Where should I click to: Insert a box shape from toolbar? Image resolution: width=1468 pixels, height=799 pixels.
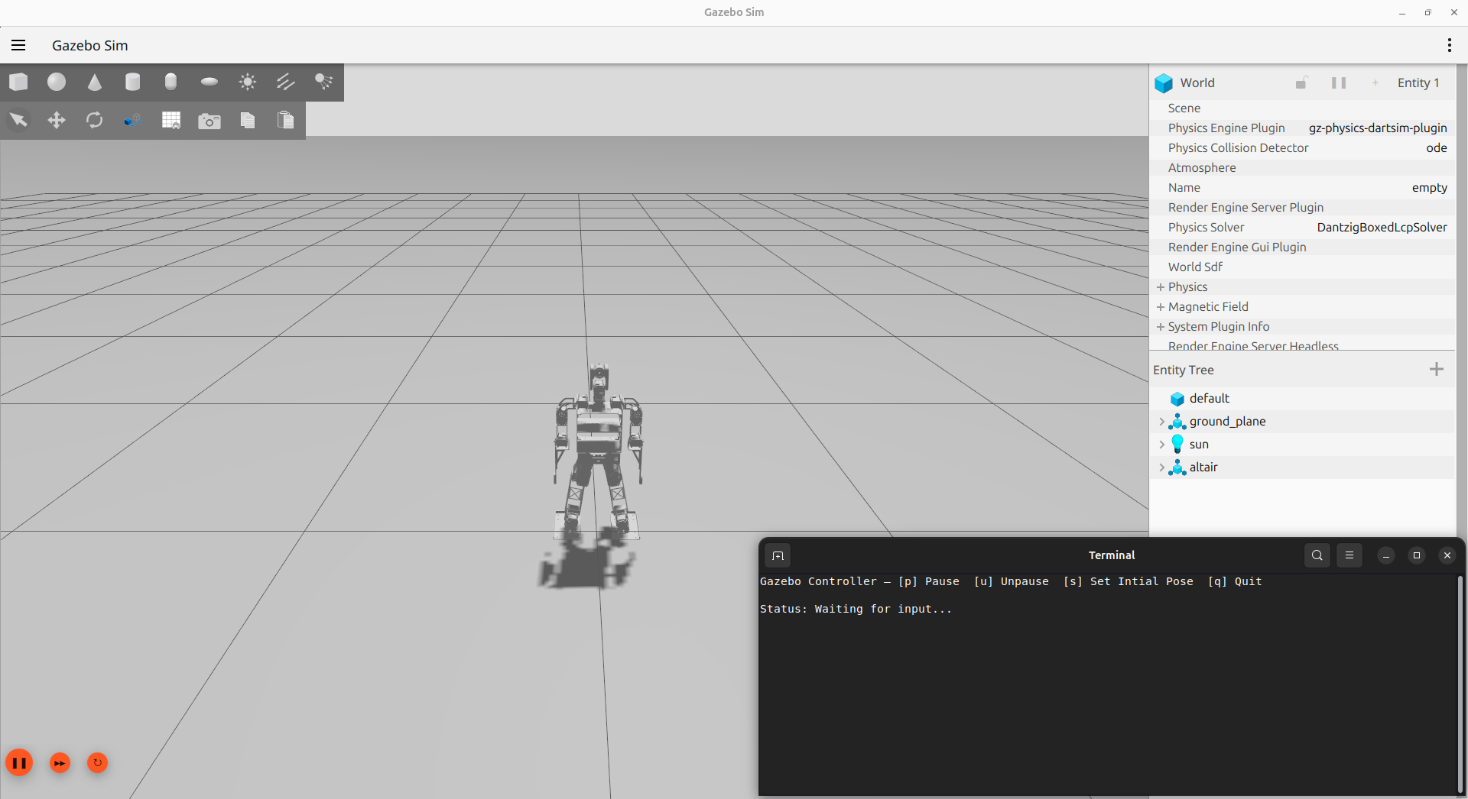coord(18,82)
